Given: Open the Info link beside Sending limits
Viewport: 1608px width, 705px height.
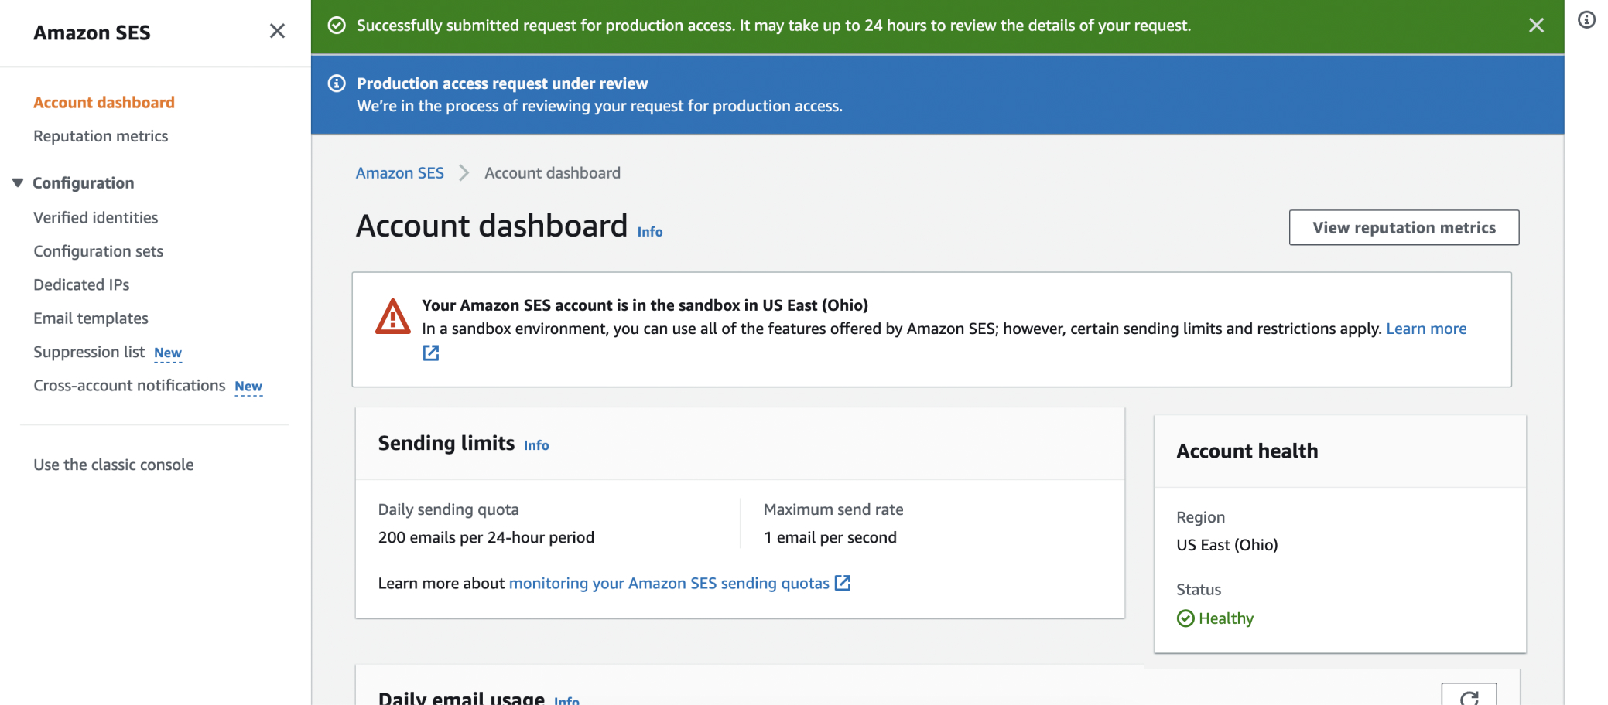Looking at the screenshot, I should [x=536, y=444].
